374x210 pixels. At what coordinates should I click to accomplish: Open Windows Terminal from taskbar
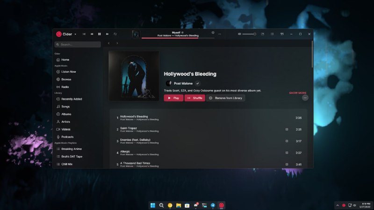[204, 205]
